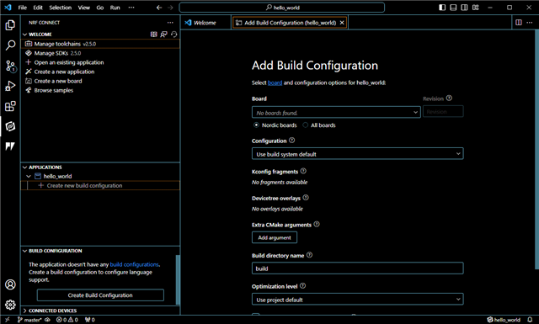This screenshot has height=324, width=539.
Task: Toggle primary side bar layout icon
Action: point(442,8)
